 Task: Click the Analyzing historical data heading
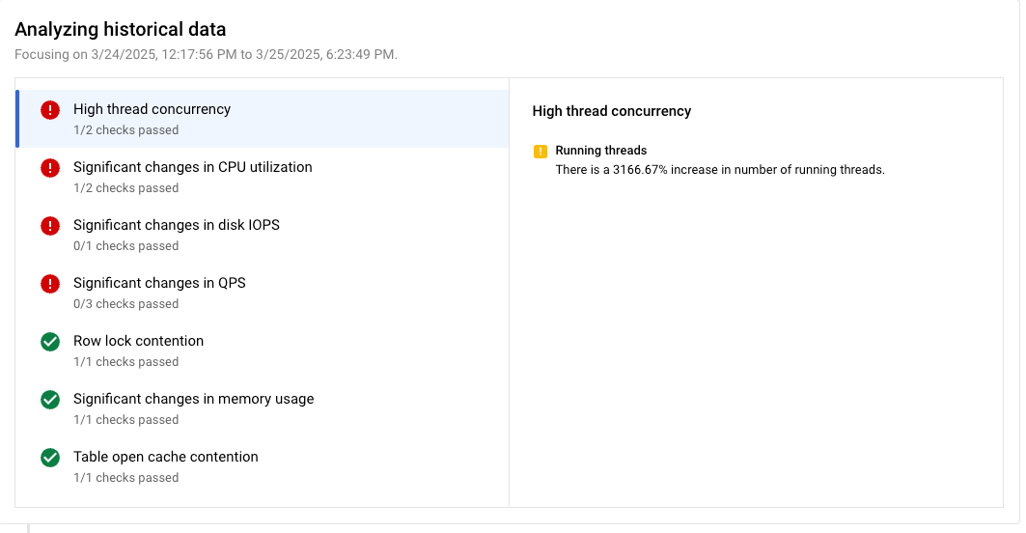point(120,31)
